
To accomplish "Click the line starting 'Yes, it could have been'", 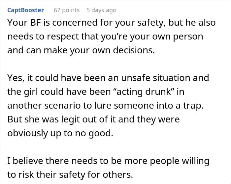I will (x=108, y=78).
